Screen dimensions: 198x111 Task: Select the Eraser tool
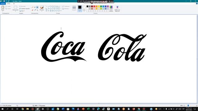[32, 10]
